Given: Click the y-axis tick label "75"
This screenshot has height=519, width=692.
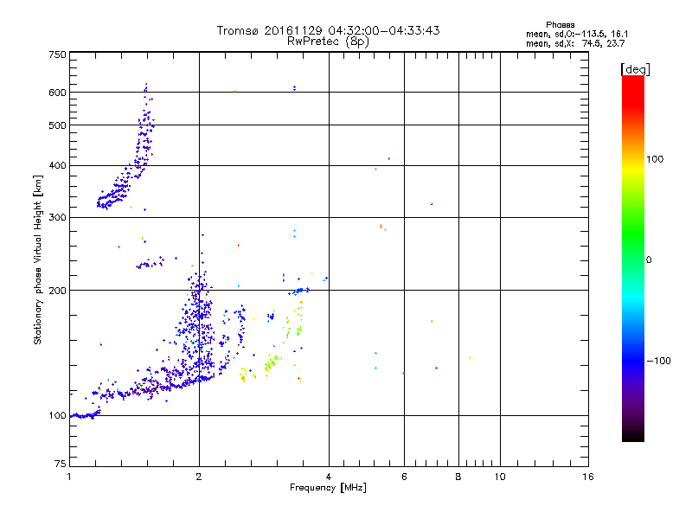Looking at the screenshot, I should pyautogui.click(x=61, y=464).
